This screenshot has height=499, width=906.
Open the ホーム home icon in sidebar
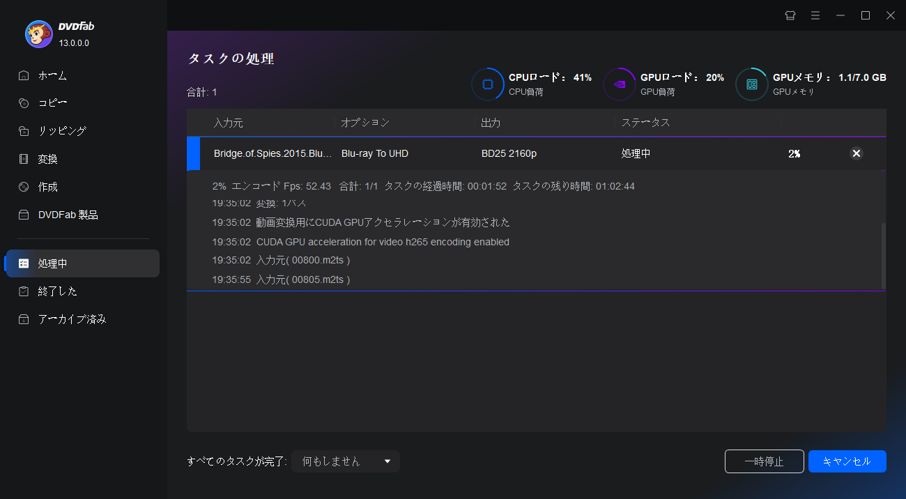coord(24,75)
